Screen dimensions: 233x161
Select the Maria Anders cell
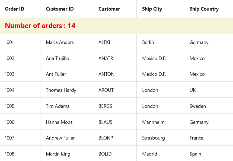60,42
